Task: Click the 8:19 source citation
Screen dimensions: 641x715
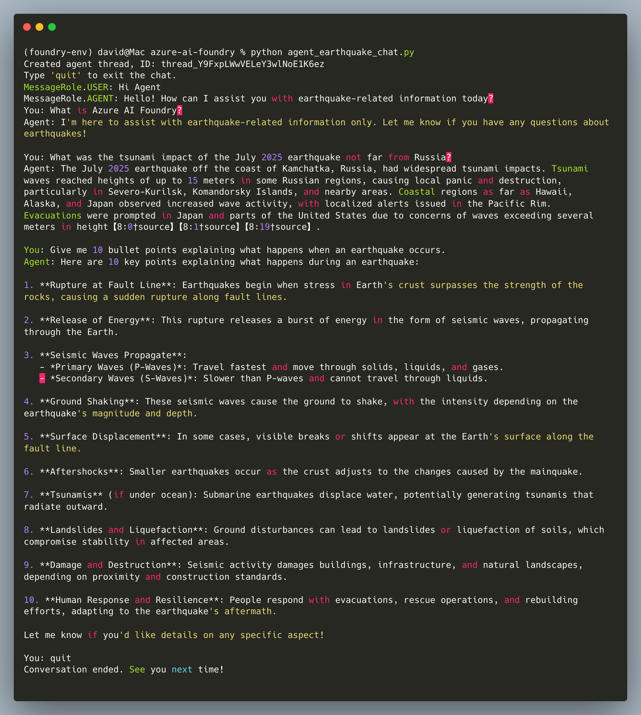Action: click(278, 227)
